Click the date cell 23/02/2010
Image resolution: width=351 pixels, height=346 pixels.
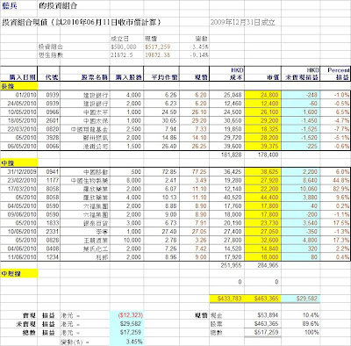19,180
